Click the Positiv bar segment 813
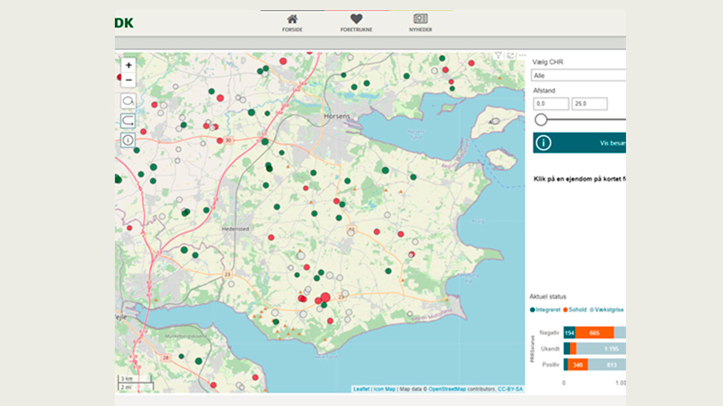The image size is (723, 406). click(606, 364)
